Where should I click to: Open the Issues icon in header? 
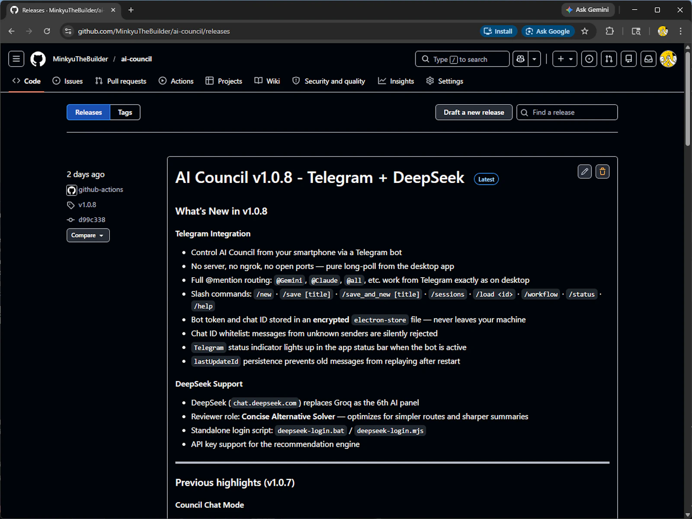[x=589, y=59]
